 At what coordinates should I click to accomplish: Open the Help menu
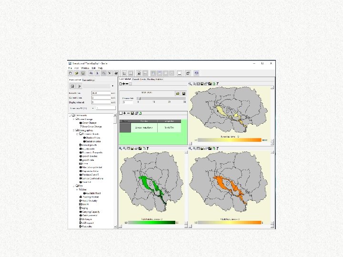point(101,68)
